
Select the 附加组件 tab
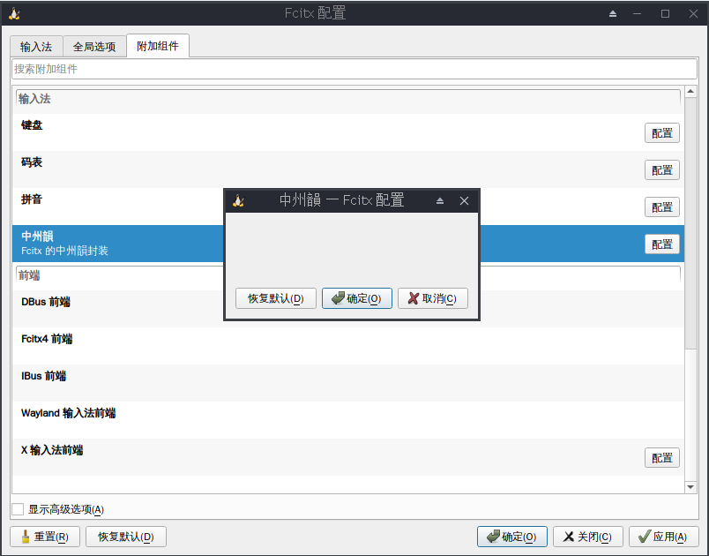pos(158,46)
